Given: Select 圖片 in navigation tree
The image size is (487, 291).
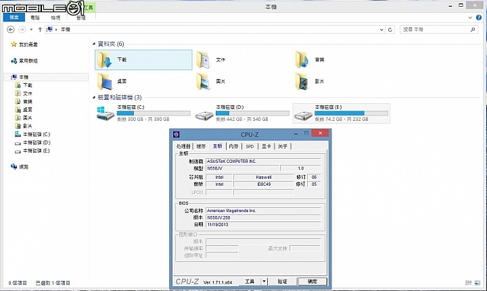Looking at the screenshot, I should point(27,117).
